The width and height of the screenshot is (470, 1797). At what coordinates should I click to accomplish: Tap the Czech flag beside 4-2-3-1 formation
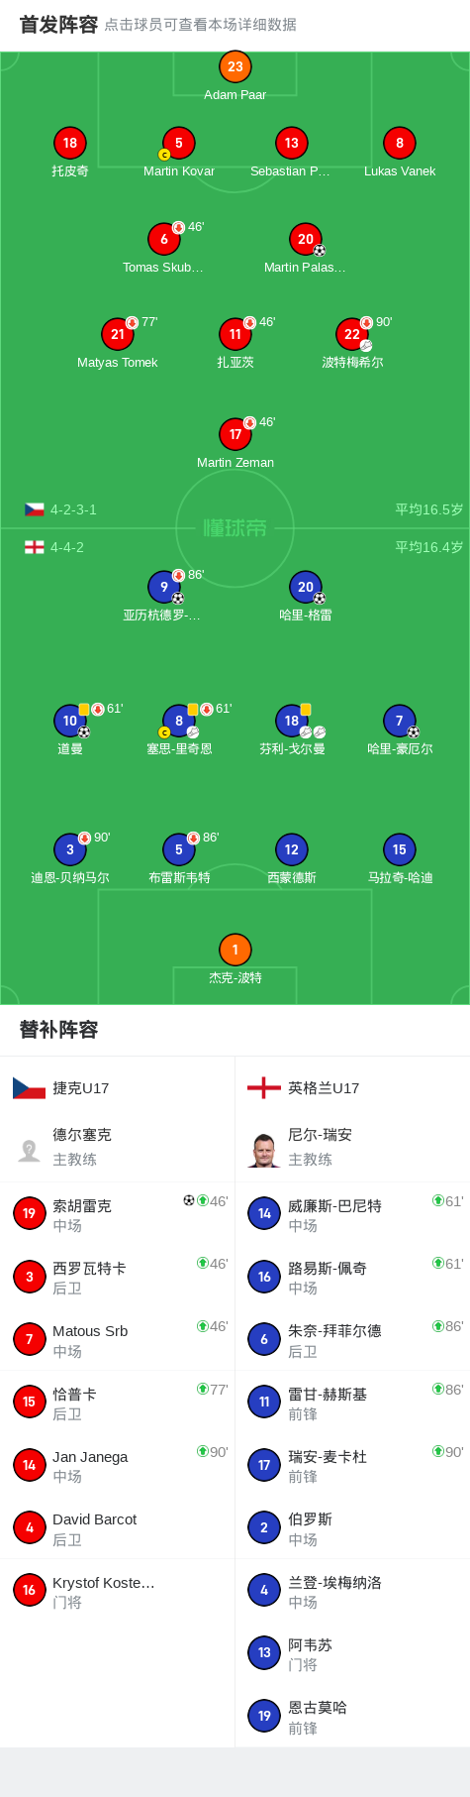[35, 509]
